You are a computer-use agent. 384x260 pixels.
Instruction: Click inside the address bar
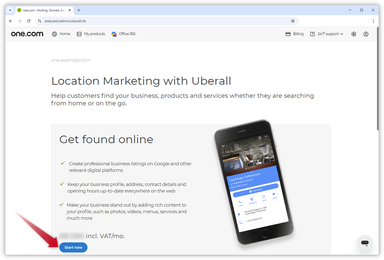coord(134,21)
